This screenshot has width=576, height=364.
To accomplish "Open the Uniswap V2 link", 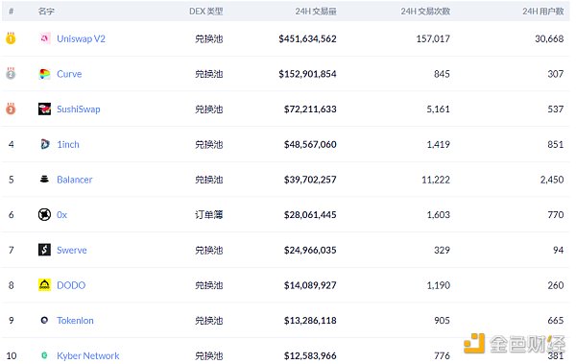I will 81,38.
